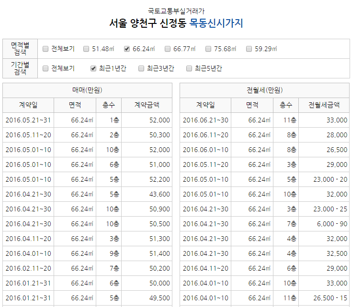Select sale date 2016.02.11~20
Screen dimensions: 351x307
click(x=28, y=268)
